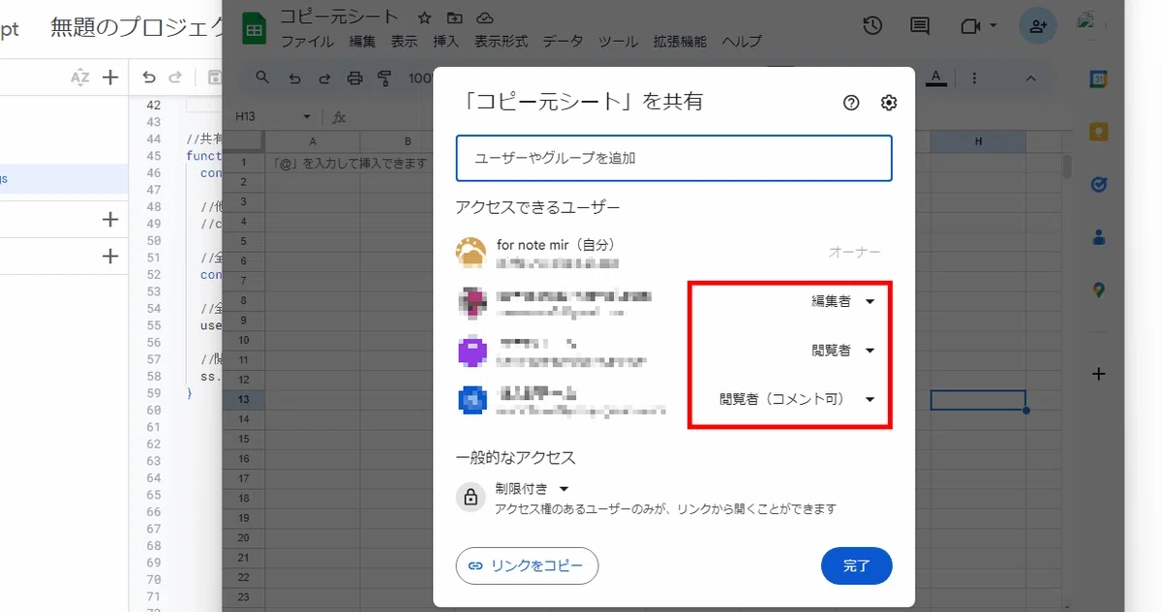This screenshot has height=612, width=1162.
Task: Open the 表示形式 menu
Action: pos(501,42)
